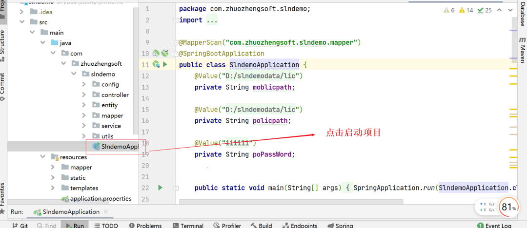
Task: Open the Find tool window
Action: 47,226
